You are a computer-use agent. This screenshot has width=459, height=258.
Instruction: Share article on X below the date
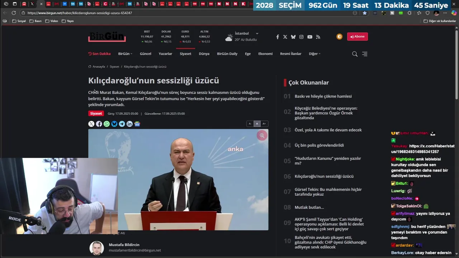click(91, 124)
